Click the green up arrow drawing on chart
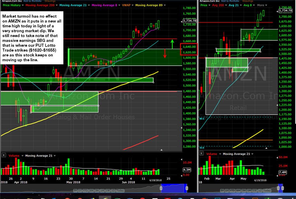 (172, 44)
